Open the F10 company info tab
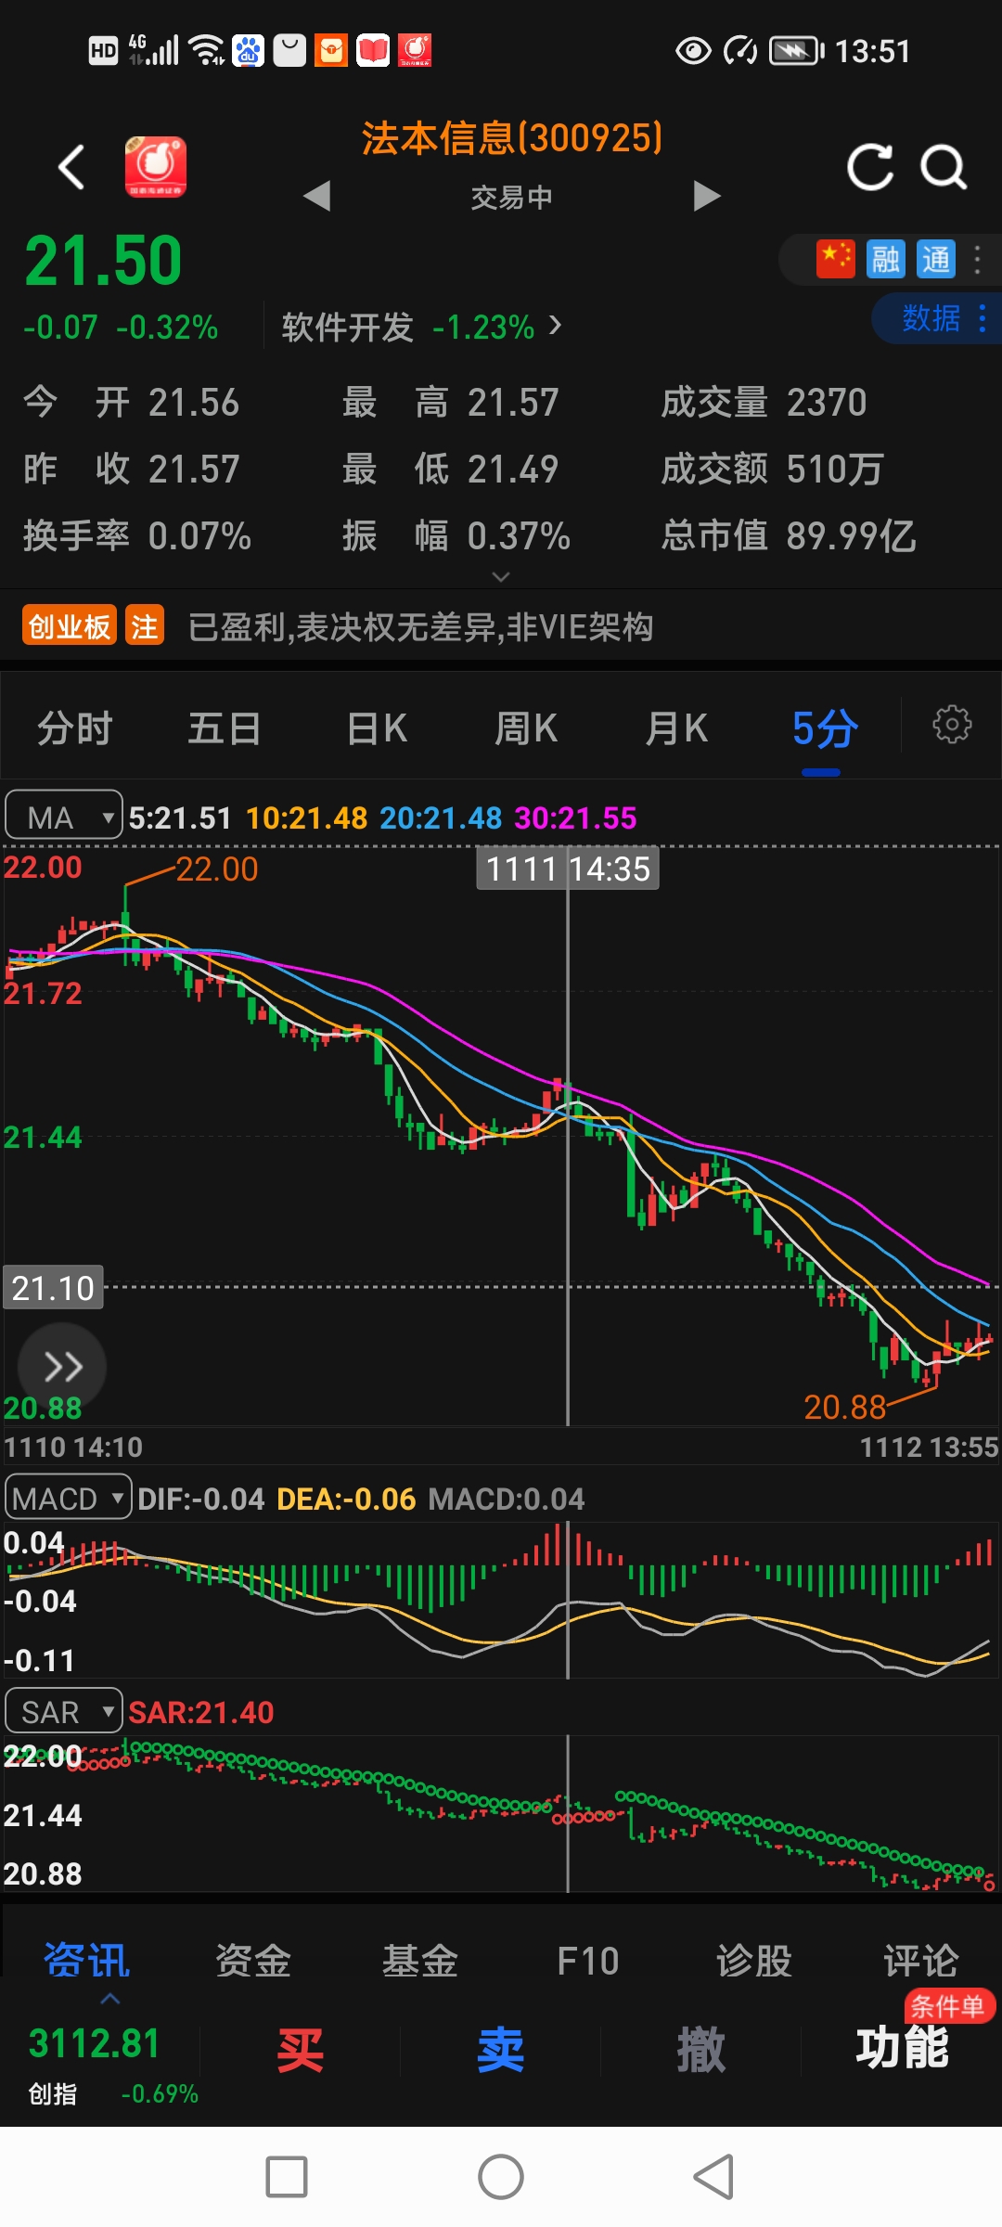Screen dimensions: 1002x2227 pos(587,1961)
